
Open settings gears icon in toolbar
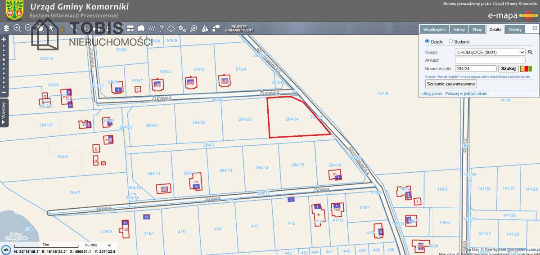pos(182,28)
